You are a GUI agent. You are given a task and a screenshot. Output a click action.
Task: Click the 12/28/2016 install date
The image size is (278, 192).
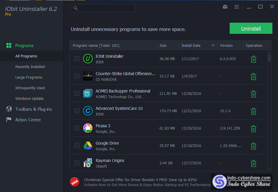click(x=191, y=94)
